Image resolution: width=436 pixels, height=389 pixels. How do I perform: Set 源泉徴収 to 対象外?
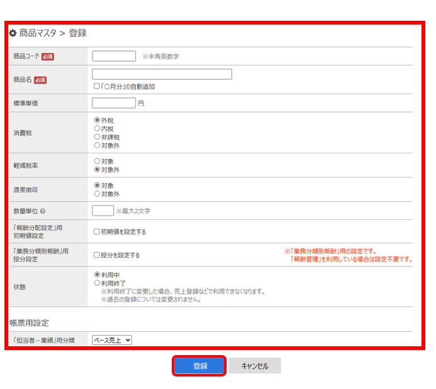97,194
